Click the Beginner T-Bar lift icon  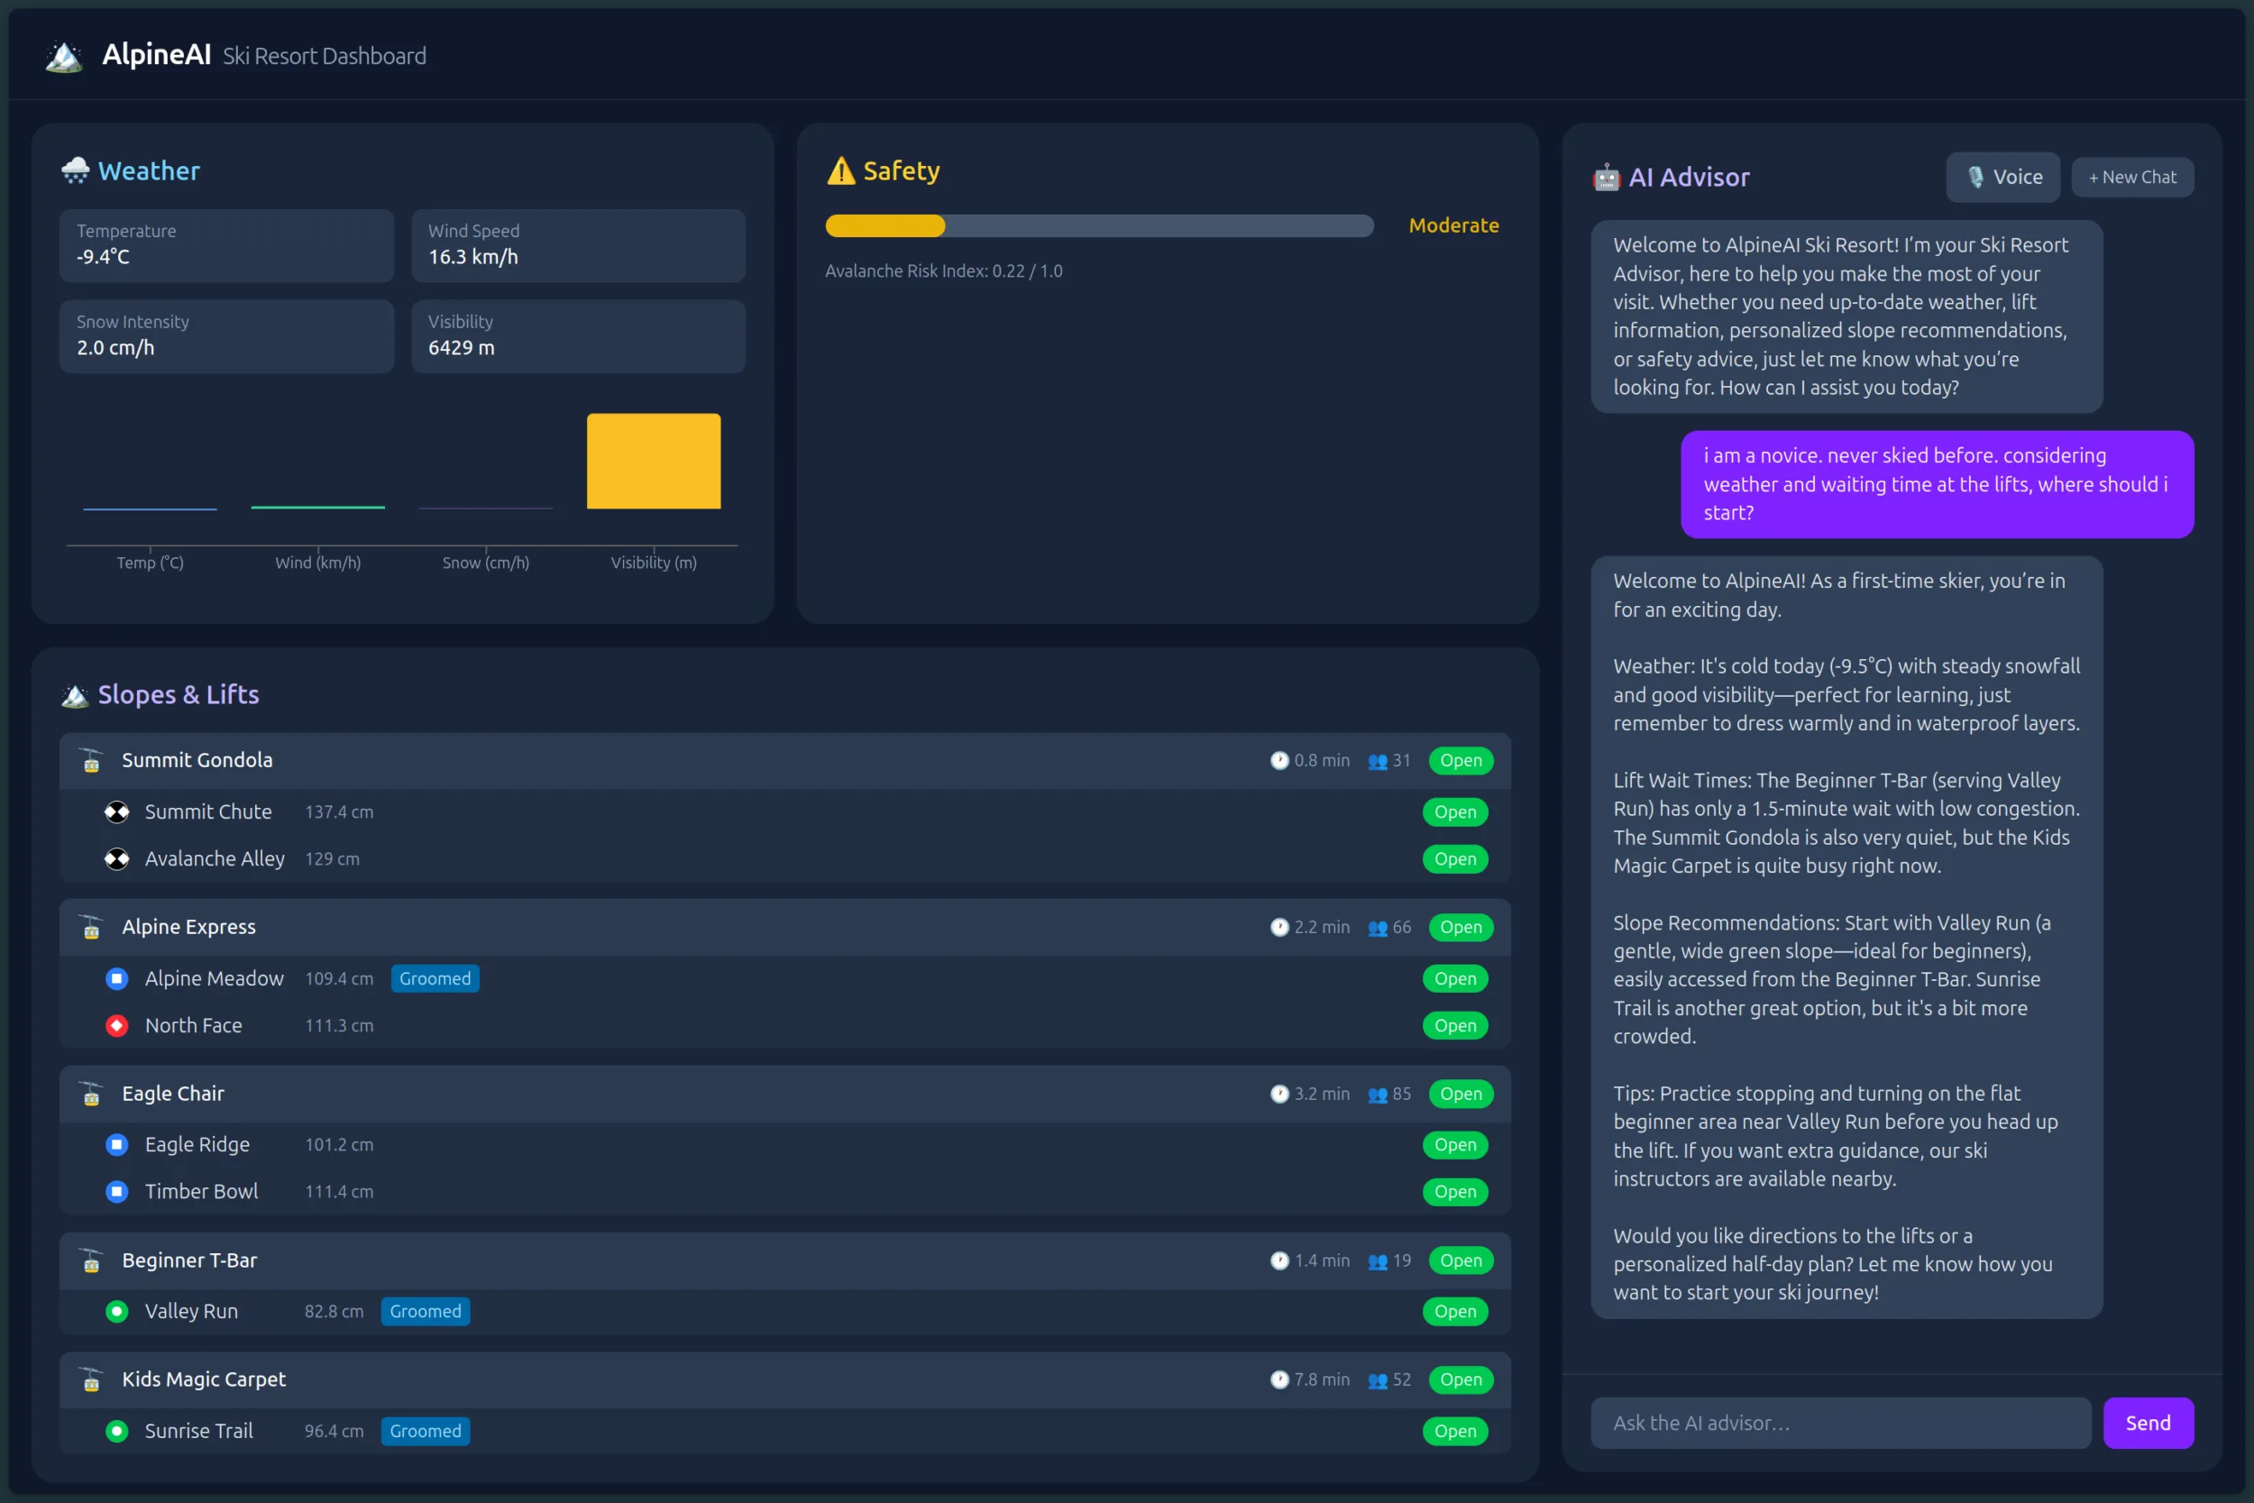point(92,1261)
